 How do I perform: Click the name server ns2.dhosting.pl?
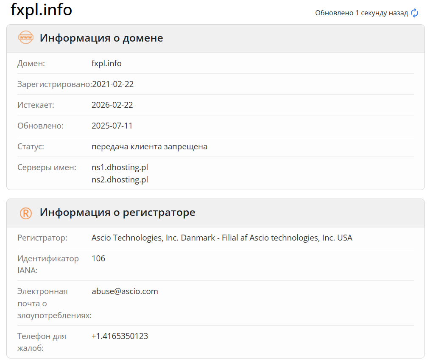[120, 180]
